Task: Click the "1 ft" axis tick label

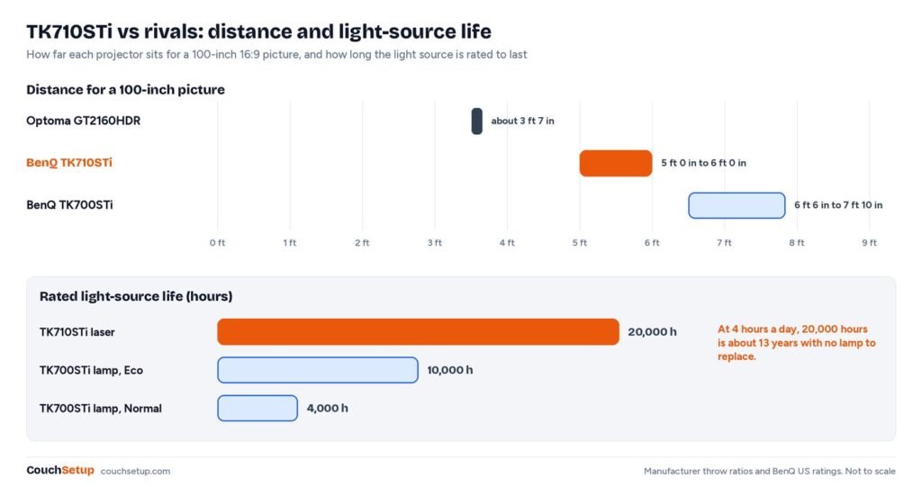Action: (x=290, y=243)
